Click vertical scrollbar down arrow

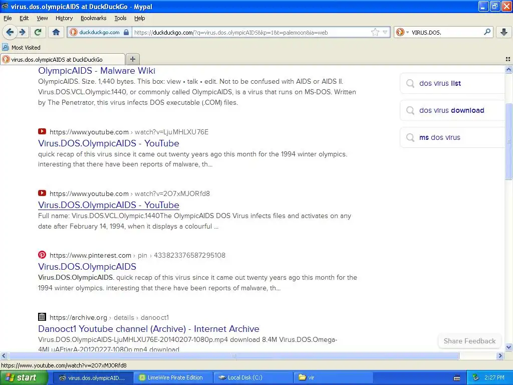tap(508, 347)
